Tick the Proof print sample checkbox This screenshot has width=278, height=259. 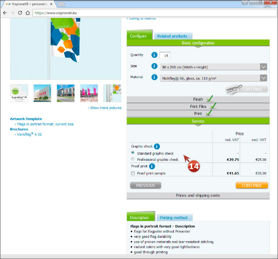pyautogui.click(x=133, y=173)
